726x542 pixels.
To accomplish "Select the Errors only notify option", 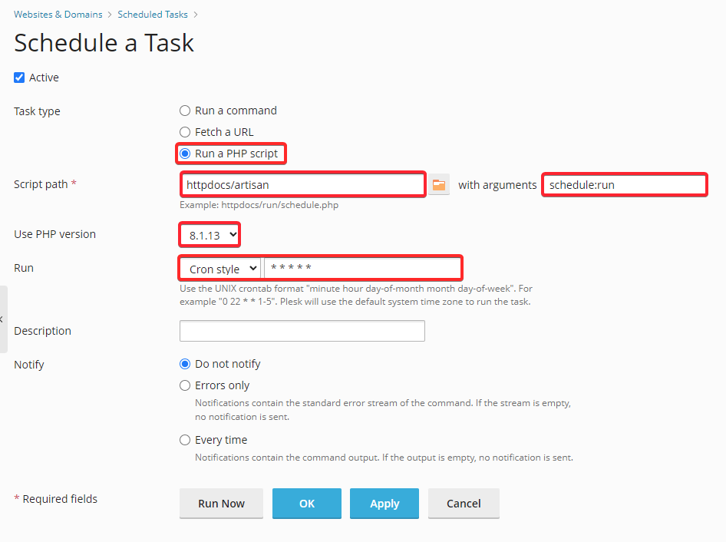I will pos(185,385).
